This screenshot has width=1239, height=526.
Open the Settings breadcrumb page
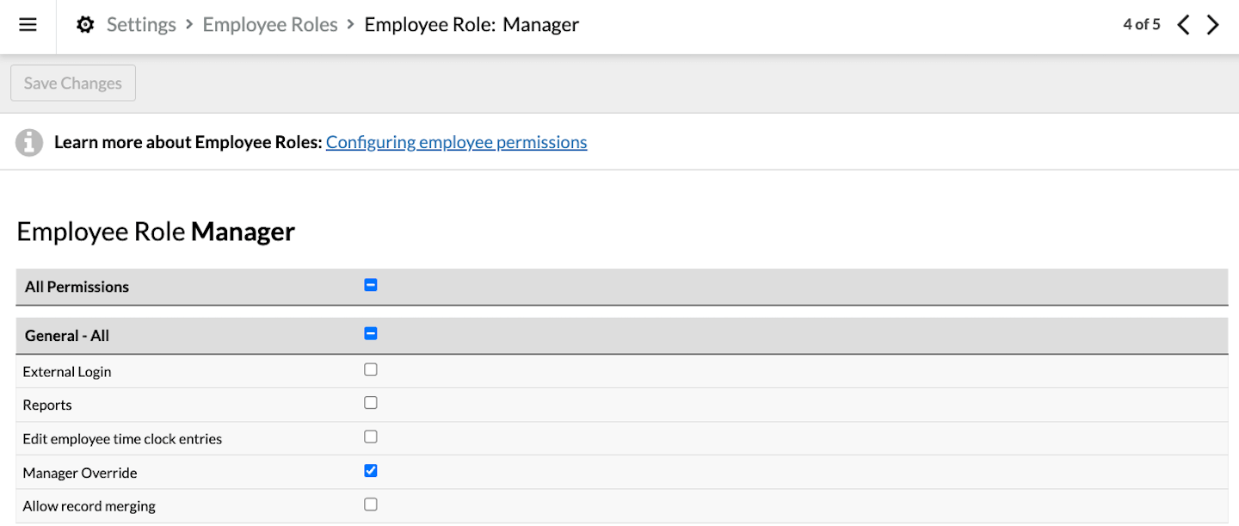click(140, 24)
